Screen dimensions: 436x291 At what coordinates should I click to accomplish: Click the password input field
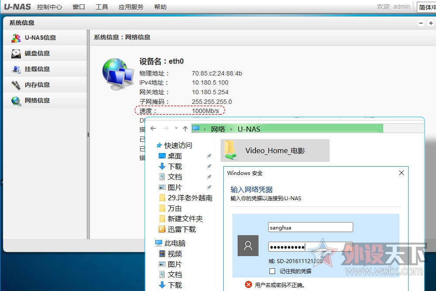310,247
